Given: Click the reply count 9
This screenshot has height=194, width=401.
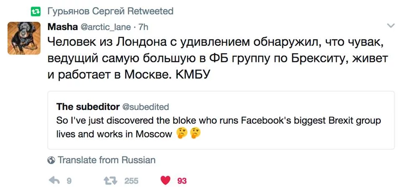Looking at the screenshot, I should (69, 181).
